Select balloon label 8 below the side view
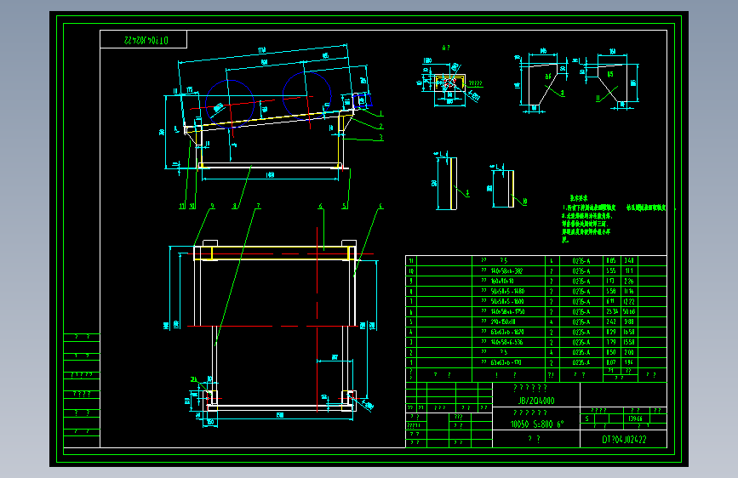Screen dimensions: 738x478 [x=234, y=206]
